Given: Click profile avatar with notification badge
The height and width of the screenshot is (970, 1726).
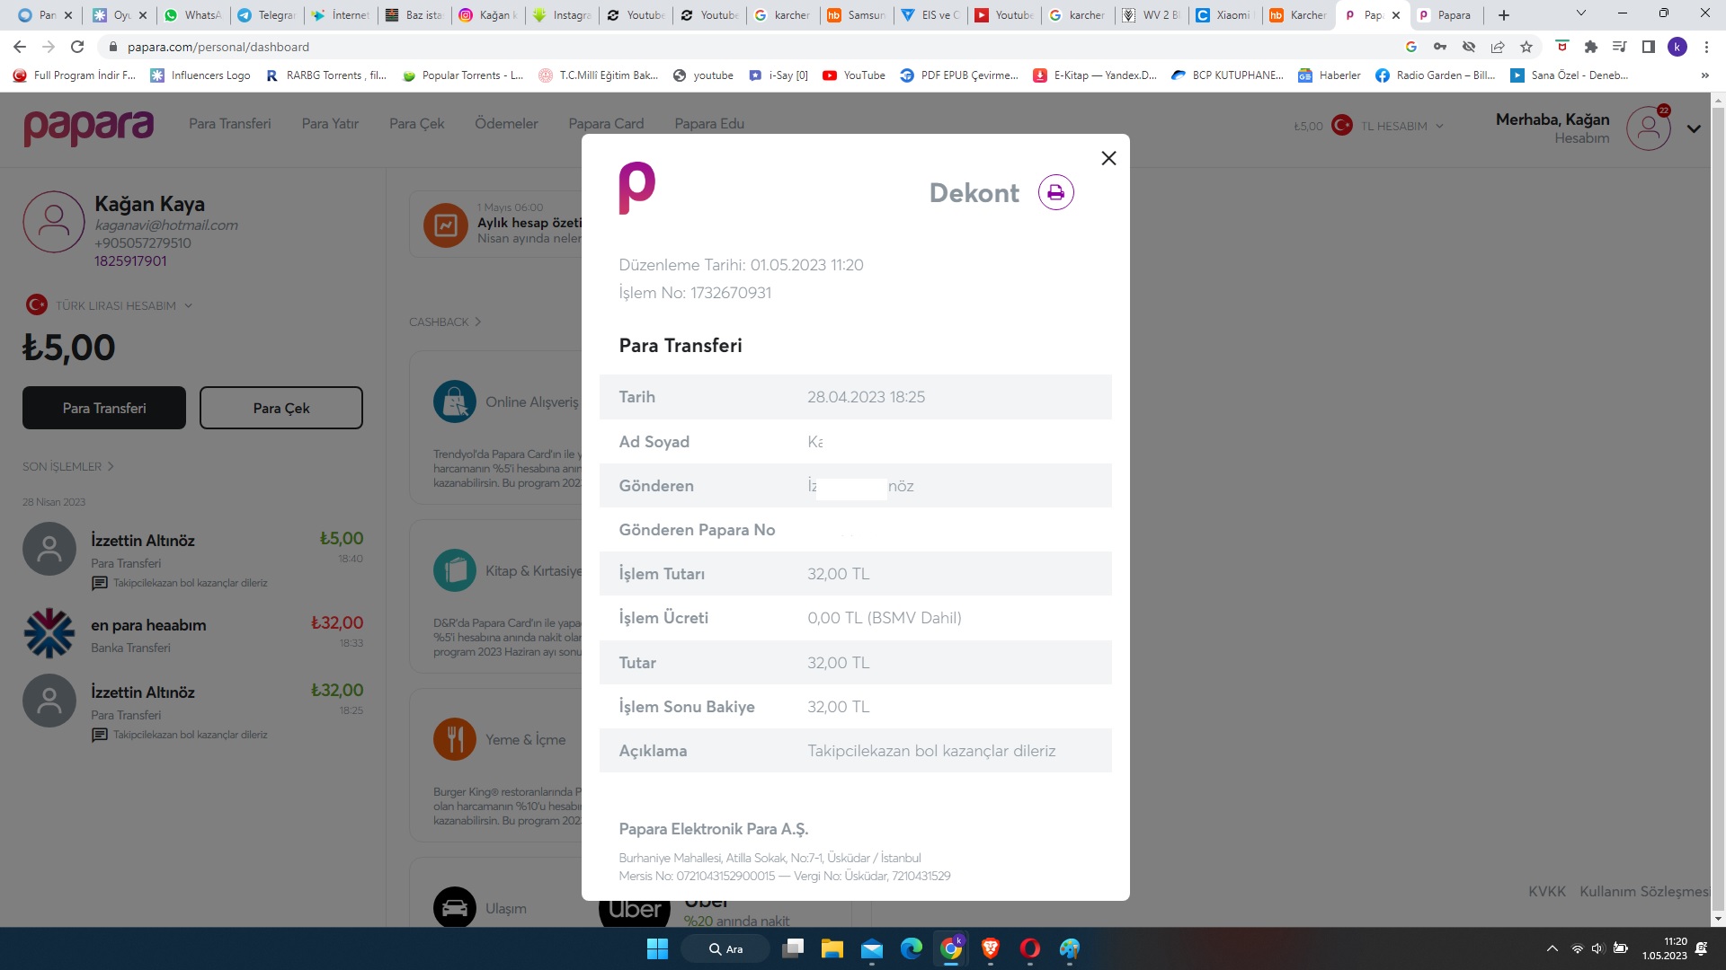Looking at the screenshot, I should click(1648, 128).
